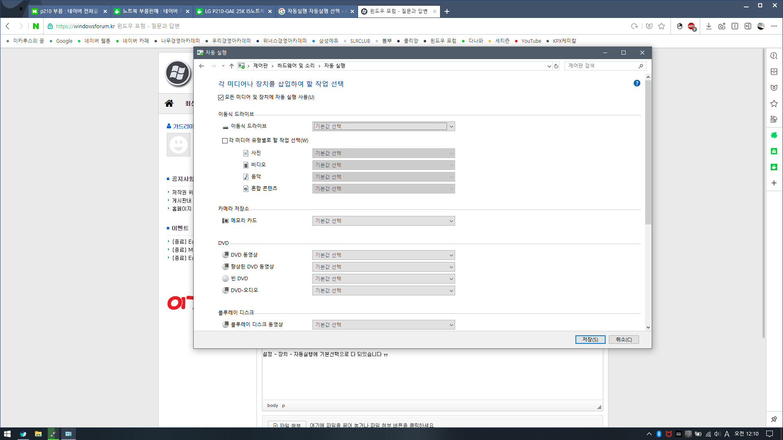This screenshot has width=783, height=440.
Task: Show hidden tray icons chevron
Action: (649, 434)
